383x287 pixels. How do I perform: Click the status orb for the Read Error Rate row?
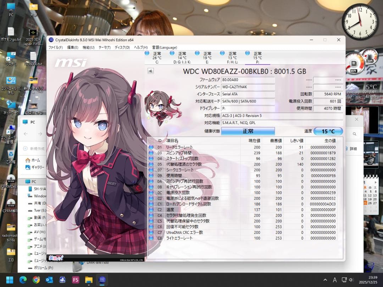tap(151, 147)
